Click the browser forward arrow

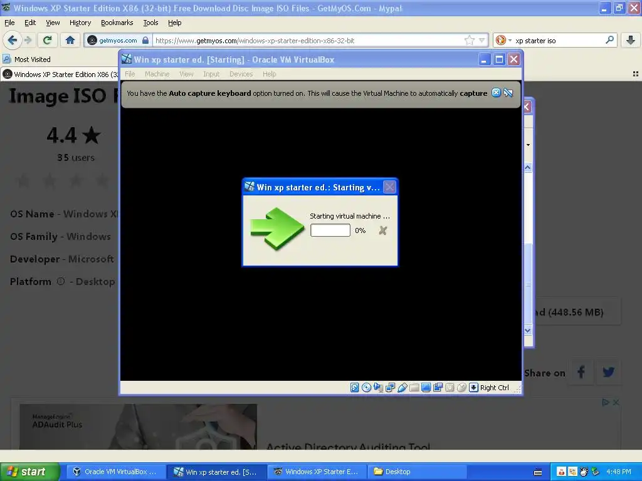(x=28, y=40)
